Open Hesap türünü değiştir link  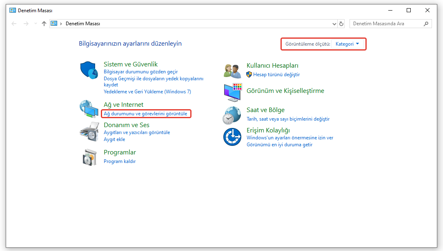pyautogui.click(x=276, y=75)
